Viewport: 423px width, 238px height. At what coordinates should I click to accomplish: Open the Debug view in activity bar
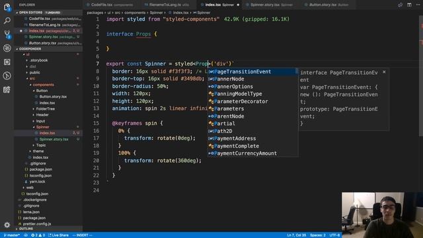tap(7, 48)
